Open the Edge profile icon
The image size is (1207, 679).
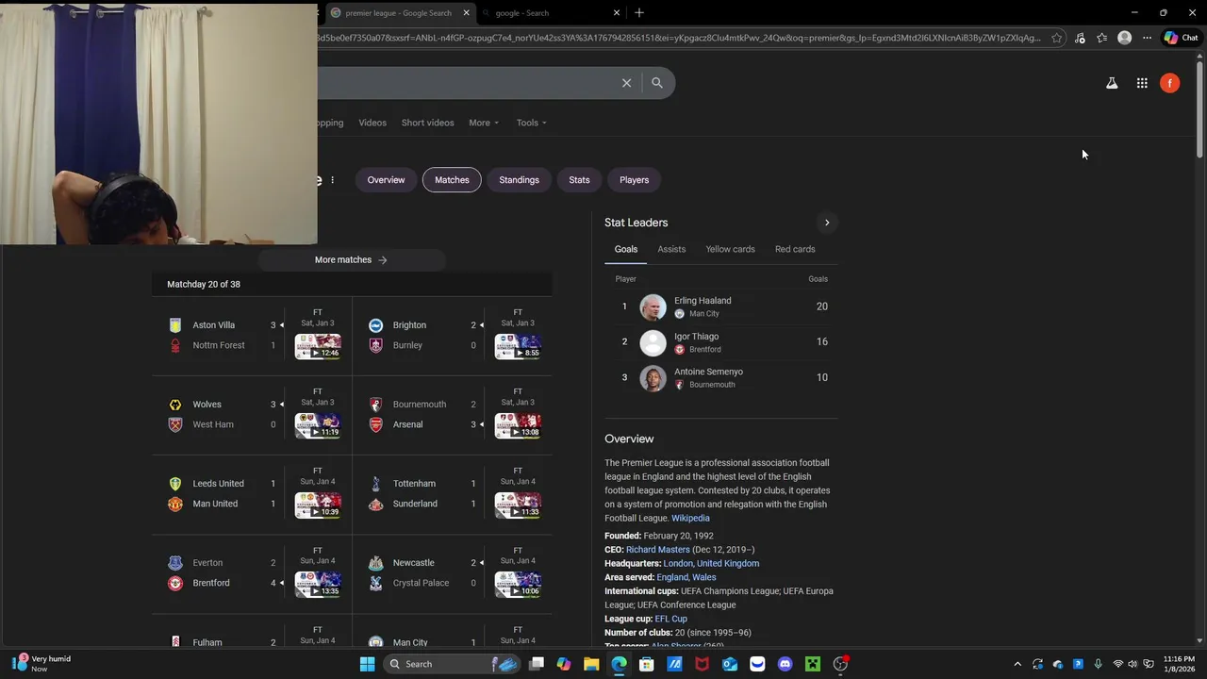click(1124, 38)
